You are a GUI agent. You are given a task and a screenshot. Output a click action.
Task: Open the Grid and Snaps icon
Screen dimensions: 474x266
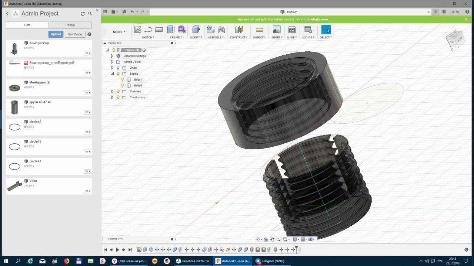click(x=303, y=239)
